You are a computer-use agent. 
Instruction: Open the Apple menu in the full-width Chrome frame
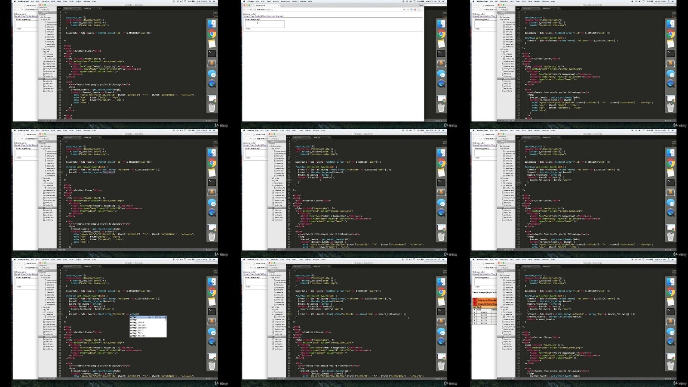pyautogui.click(x=244, y=1)
